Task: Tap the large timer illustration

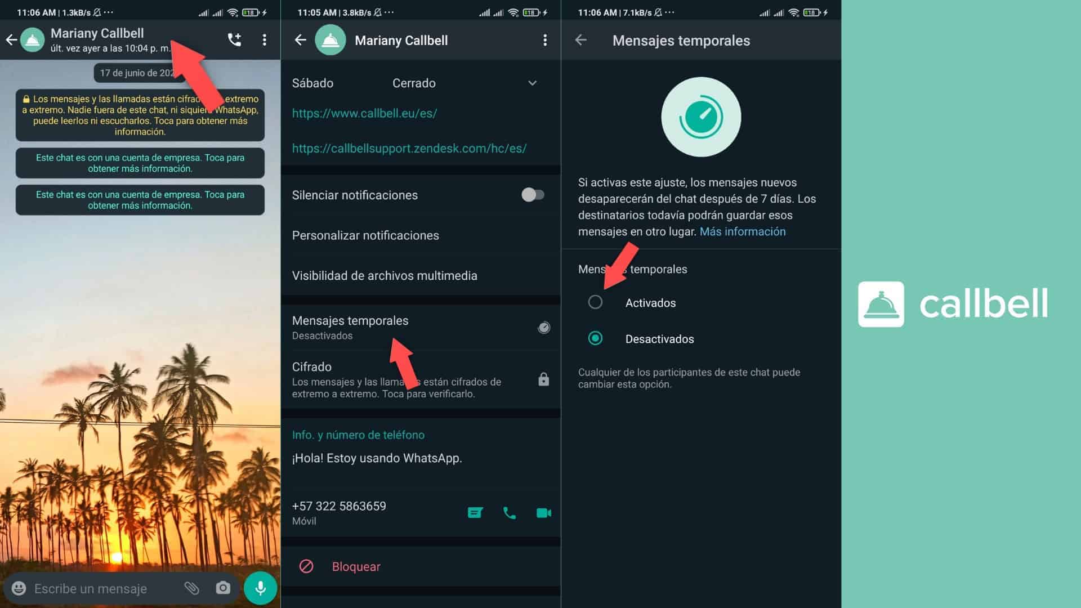Action: [701, 117]
